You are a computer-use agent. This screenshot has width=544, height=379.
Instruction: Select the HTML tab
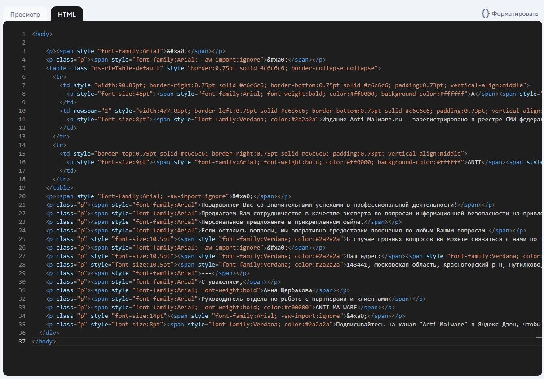67,14
